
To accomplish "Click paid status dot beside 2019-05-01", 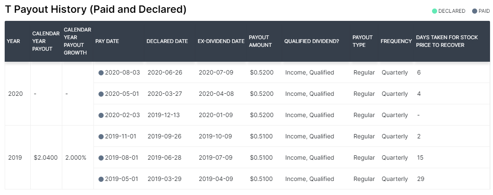I will (101, 179).
